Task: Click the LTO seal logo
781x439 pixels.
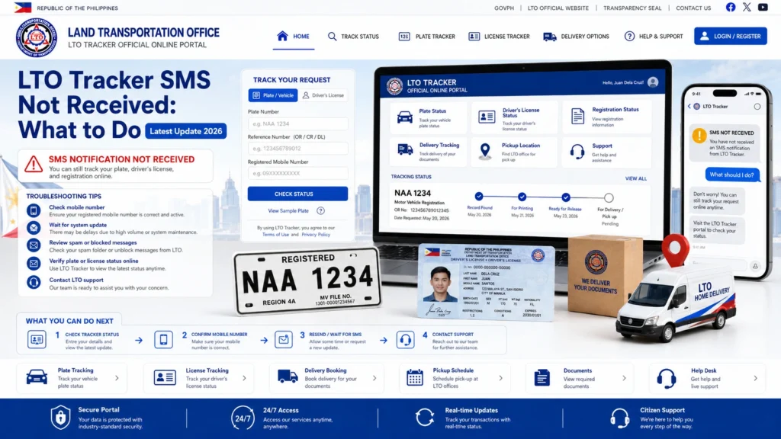Action: (x=37, y=38)
